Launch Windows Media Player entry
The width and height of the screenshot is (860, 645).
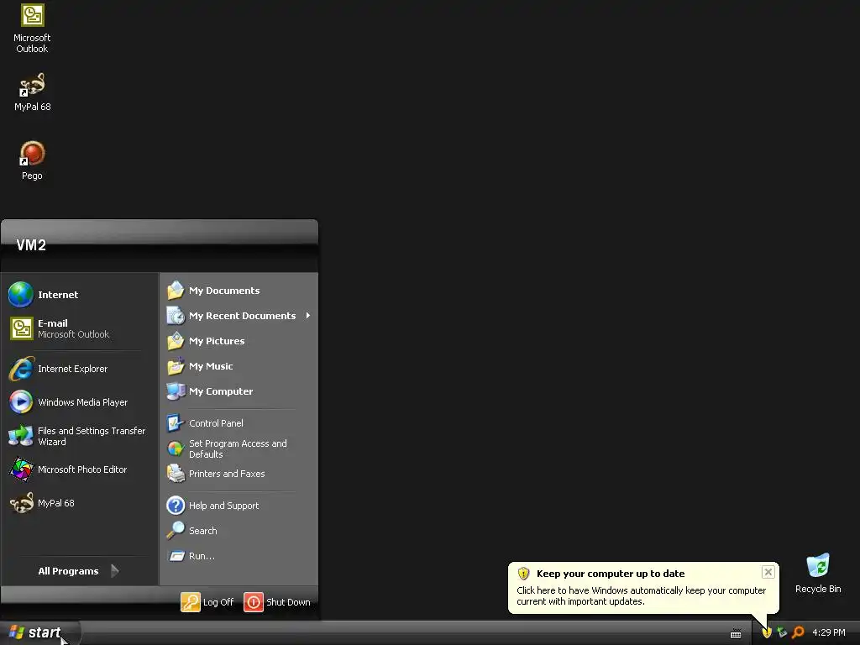coord(80,402)
